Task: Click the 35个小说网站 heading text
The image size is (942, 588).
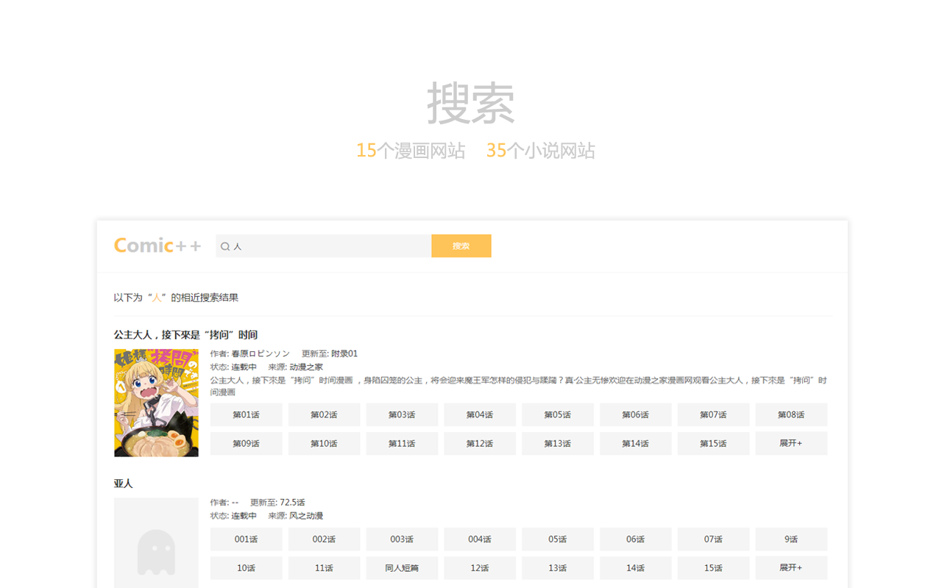Action: [x=540, y=151]
